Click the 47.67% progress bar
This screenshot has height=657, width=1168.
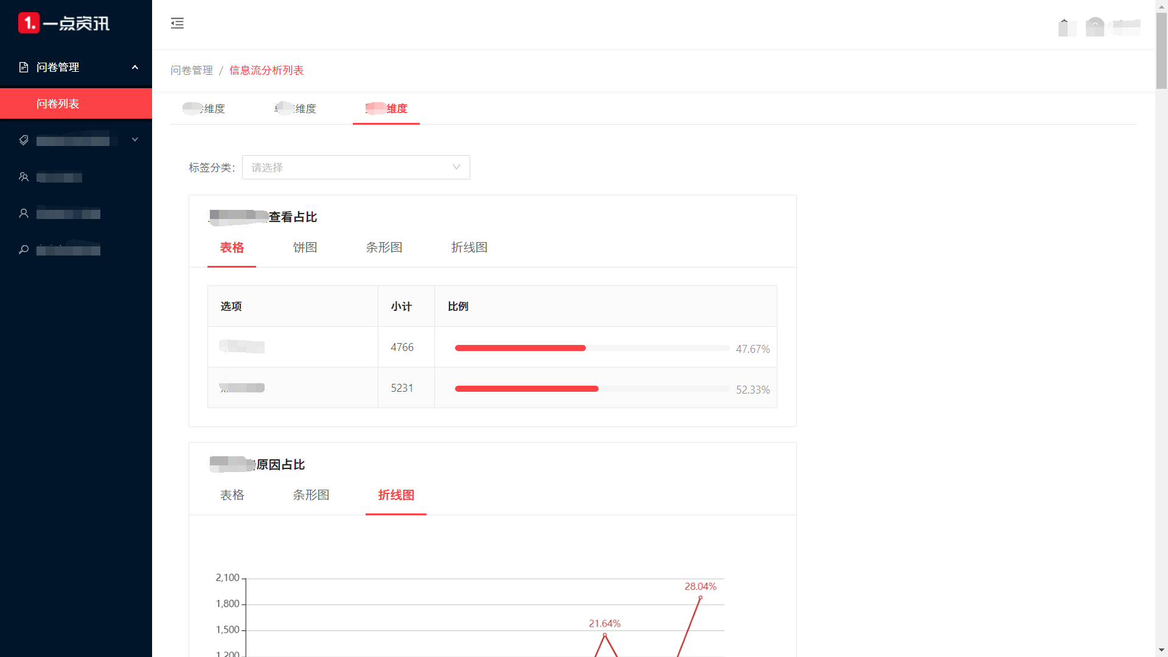[592, 348]
